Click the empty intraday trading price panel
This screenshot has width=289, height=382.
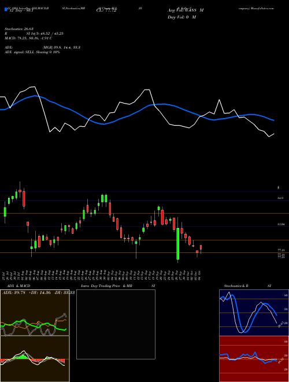116,324
